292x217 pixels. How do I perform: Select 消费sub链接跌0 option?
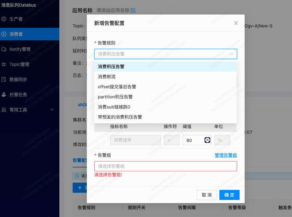(x=165, y=107)
